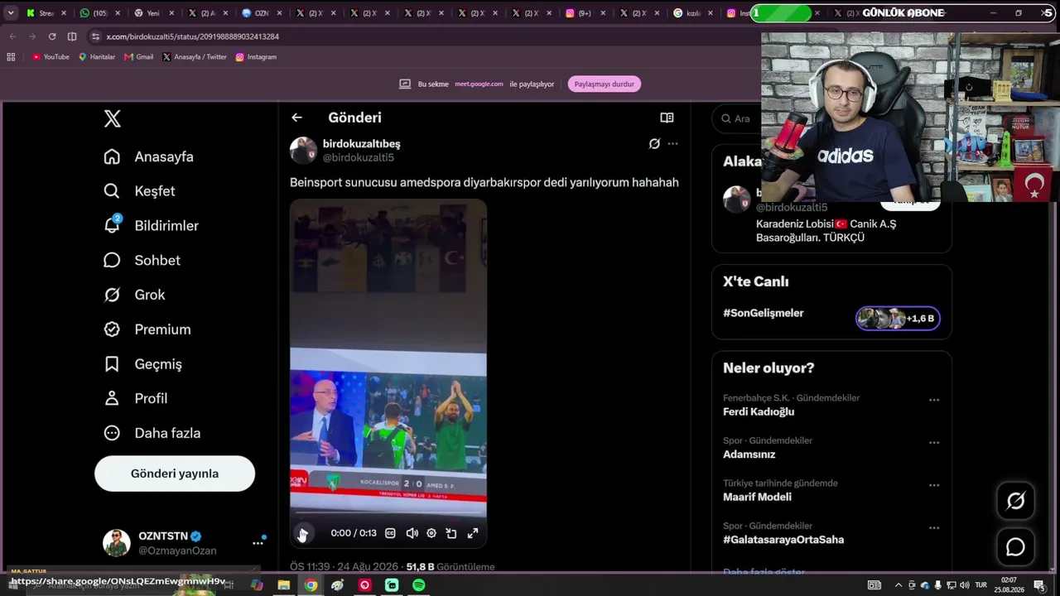This screenshot has height=596, width=1060.
Task: Click the Gönderi yayınla button
Action: tap(175, 473)
